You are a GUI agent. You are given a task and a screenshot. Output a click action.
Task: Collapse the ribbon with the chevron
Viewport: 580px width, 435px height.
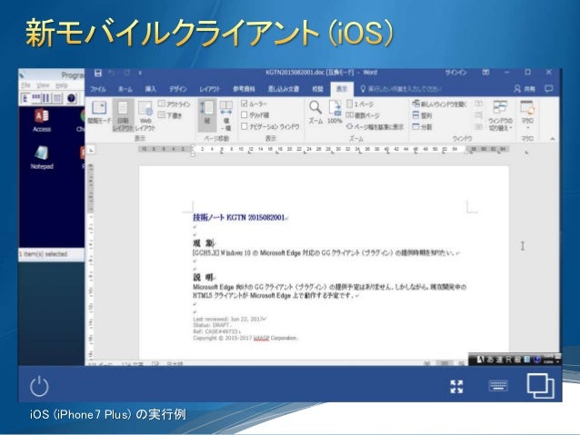coord(552,139)
